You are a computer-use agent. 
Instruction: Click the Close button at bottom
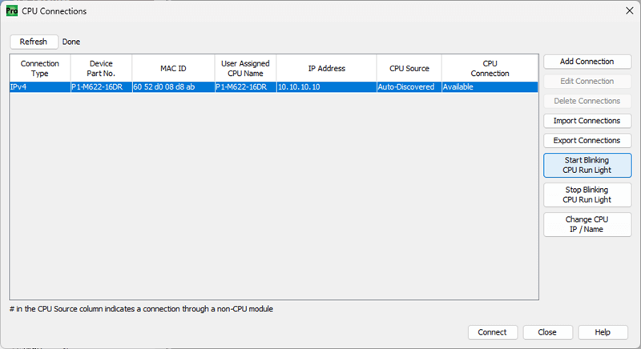pyautogui.click(x=547, y=332)
